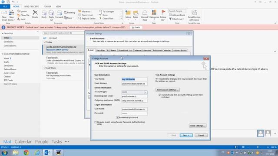This screenshot has height=156, width=278.
Task: Click the zoom in plus button
Action: point(268,147)
